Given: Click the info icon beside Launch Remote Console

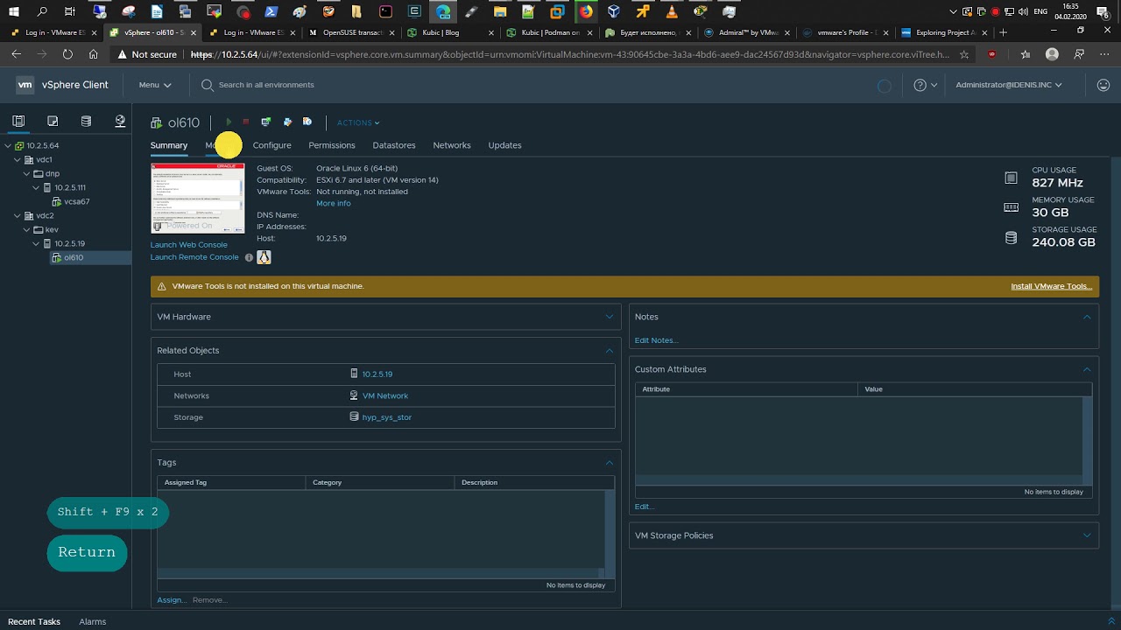Looking at the screenshot, I should click(x=249, y=257).
